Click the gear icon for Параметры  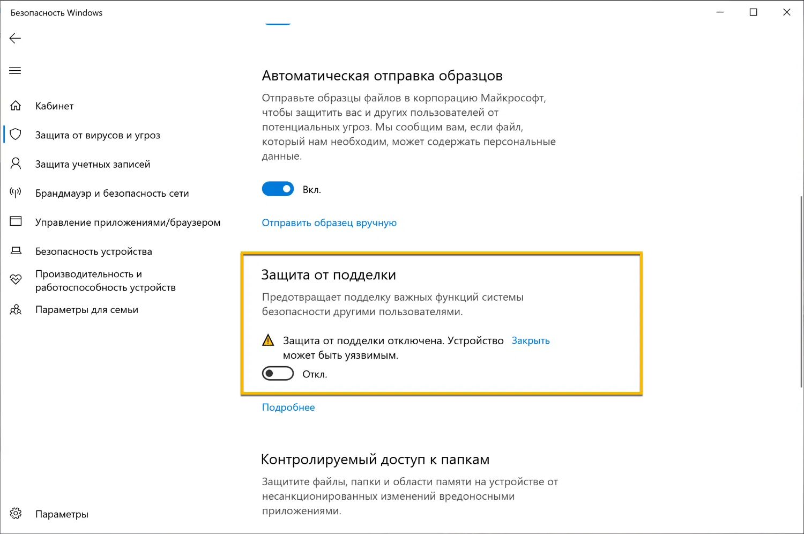(16, 514)
